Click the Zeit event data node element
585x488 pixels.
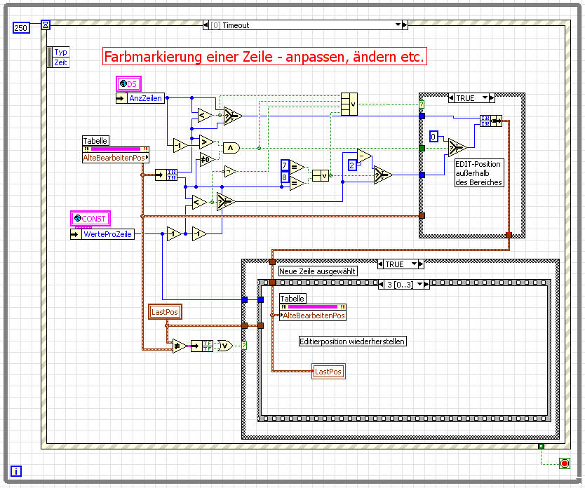coord(60,62)
